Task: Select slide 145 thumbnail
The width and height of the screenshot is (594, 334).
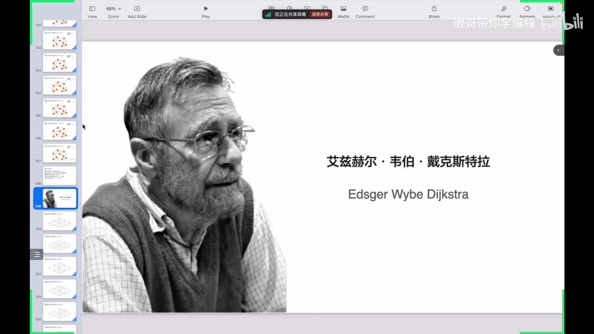Action: click(x=60, y=108)
